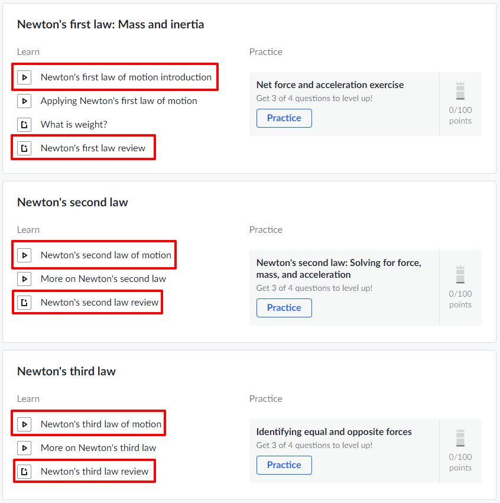The image size is (500, 503).
Task: Play "Newton's first law of motion introduction" video
Action: pyautogui.click(x=24, y=77)
